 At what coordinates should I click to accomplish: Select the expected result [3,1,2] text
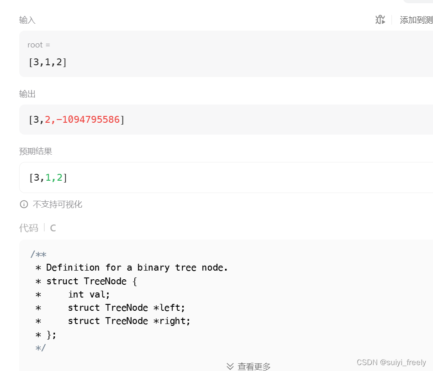click(x=48, y=178)
